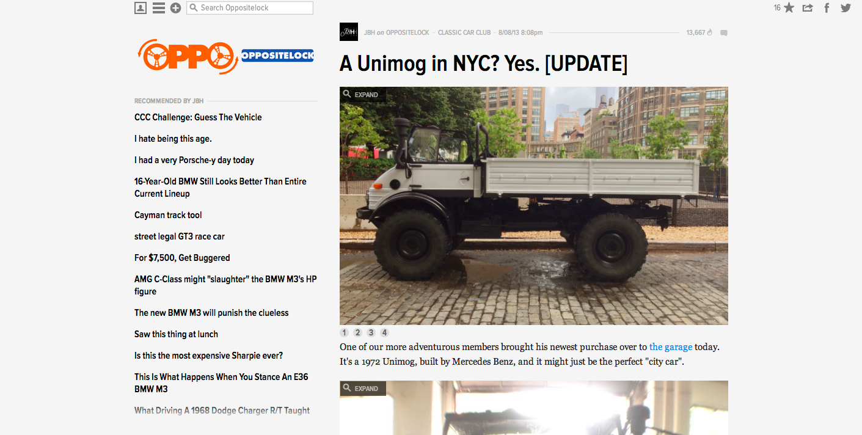Open "Cayman track tool" recommended post

(168, 215)
